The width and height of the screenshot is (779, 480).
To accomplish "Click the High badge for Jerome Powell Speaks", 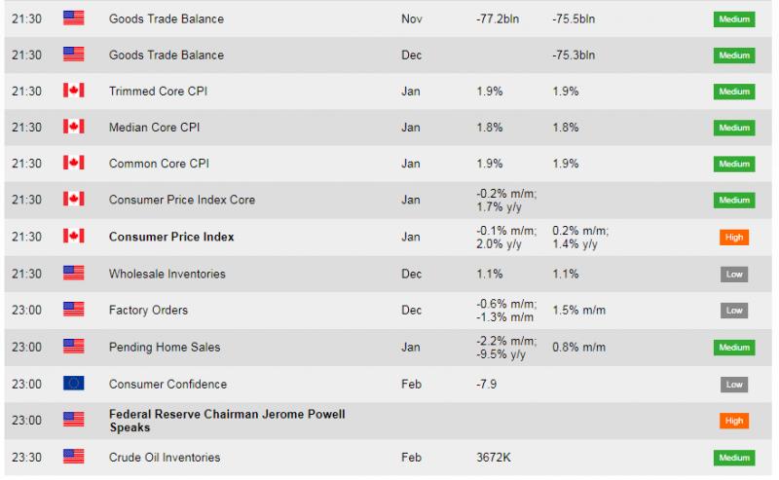I will tap(734, 421).
